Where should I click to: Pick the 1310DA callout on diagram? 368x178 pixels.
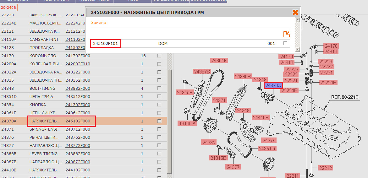[188, 123]
